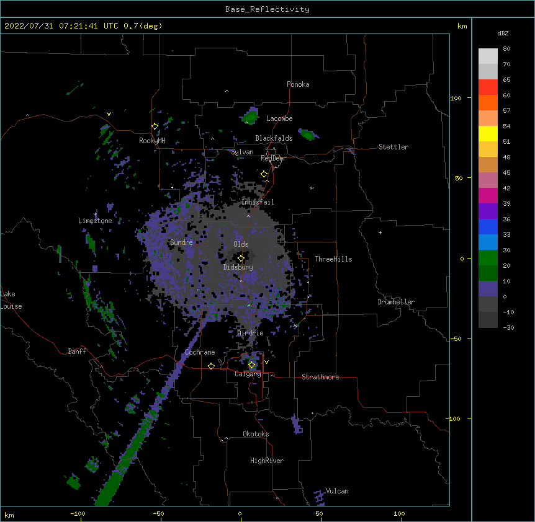This screenshot has height=522, width=535.
Task: Select the yellow V marker northwest of RockyMH
Action: (x=109, y=114)
